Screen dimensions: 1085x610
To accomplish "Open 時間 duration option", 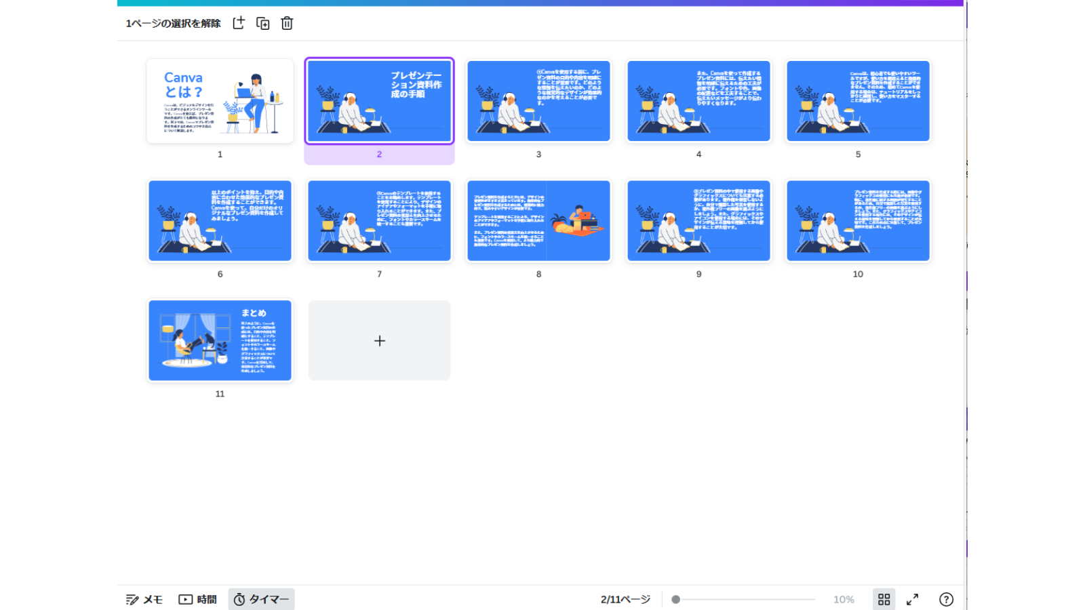I will coord(197,599).
